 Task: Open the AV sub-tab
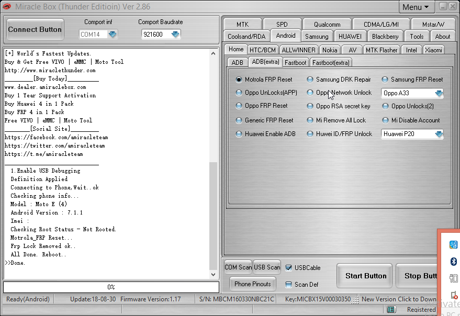(x=352, y=50)
